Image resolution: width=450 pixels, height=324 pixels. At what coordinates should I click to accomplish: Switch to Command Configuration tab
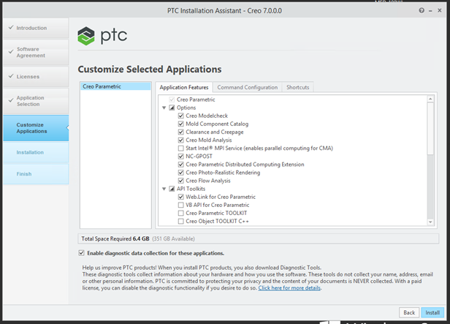(248, 87)
